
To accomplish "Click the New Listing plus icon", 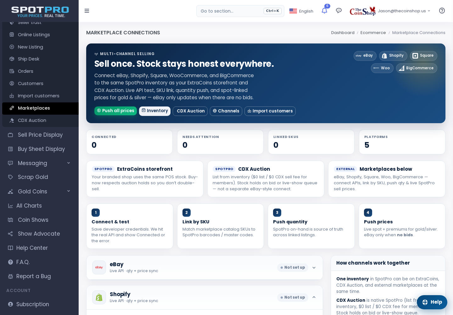I will (12, 47).
